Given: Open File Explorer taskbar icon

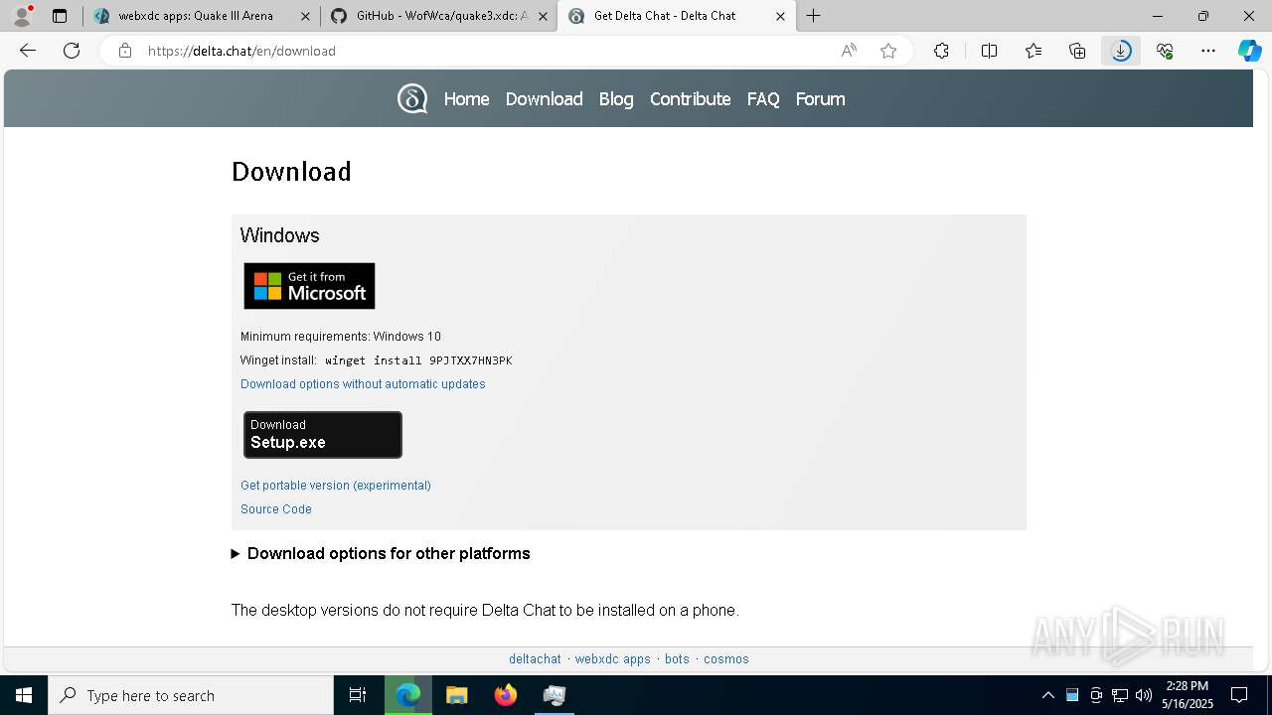Looking at the screenshot, I should (456, 695).
